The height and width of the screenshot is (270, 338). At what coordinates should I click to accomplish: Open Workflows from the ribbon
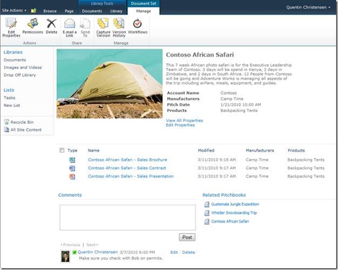[x=138, y=26]
